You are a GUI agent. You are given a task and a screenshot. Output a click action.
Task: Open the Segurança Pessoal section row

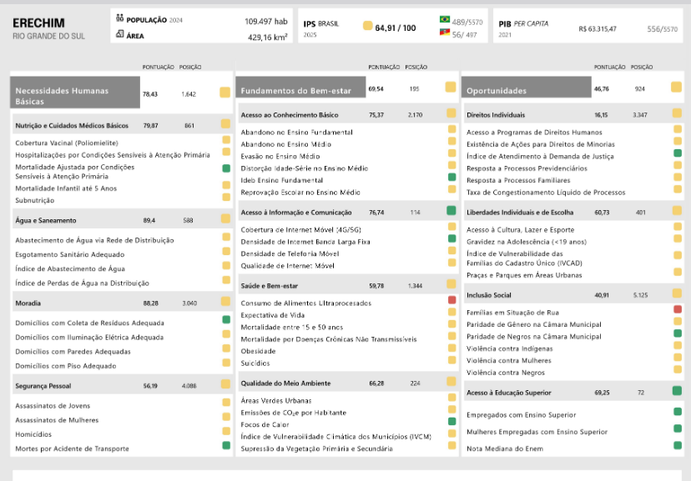pyautogui.click(x=122, y=385)
